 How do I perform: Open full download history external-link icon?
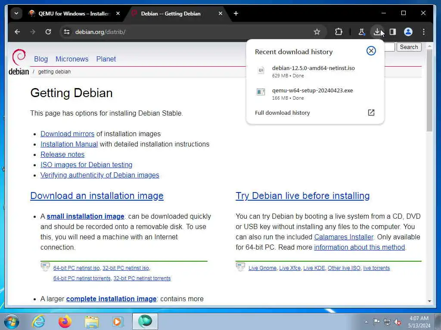click(x=371, y=113)
